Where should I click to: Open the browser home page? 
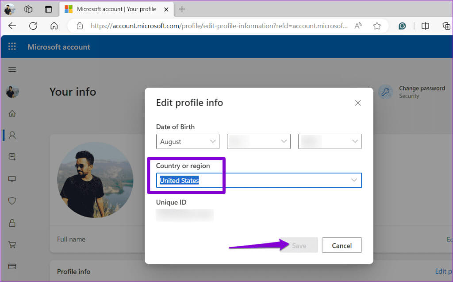click(54, 26)
